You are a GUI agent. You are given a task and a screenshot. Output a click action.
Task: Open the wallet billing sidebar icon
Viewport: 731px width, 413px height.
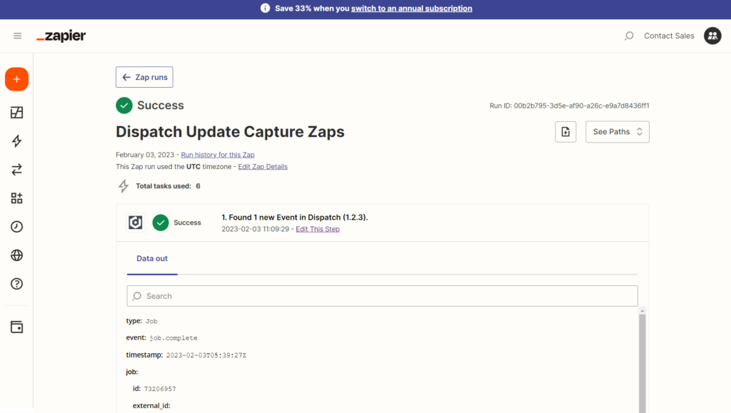(x=16, y=327)
